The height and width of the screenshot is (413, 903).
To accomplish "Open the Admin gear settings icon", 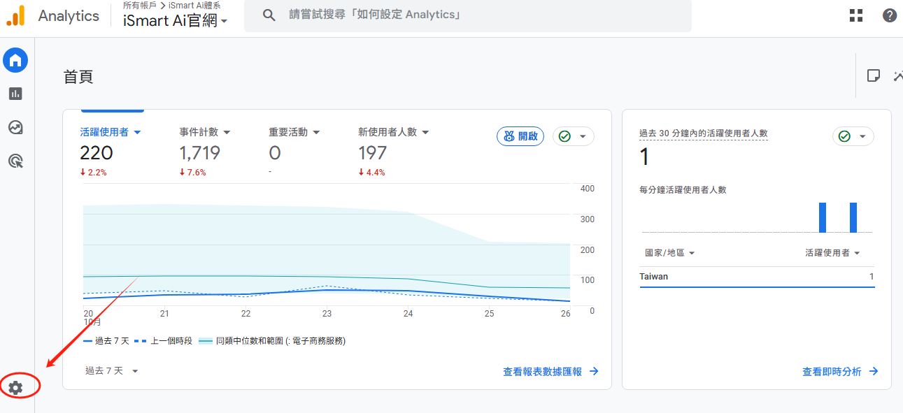I will pos(15,387).
